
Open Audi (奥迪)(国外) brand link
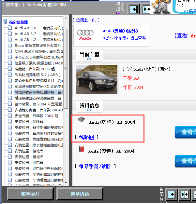coord(120,31)
